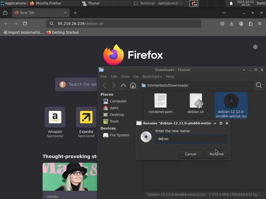Open the Firefox extensions puzzle icon
Image resolution: width=266 pixels, height=199 pixels.
point(250,24)
